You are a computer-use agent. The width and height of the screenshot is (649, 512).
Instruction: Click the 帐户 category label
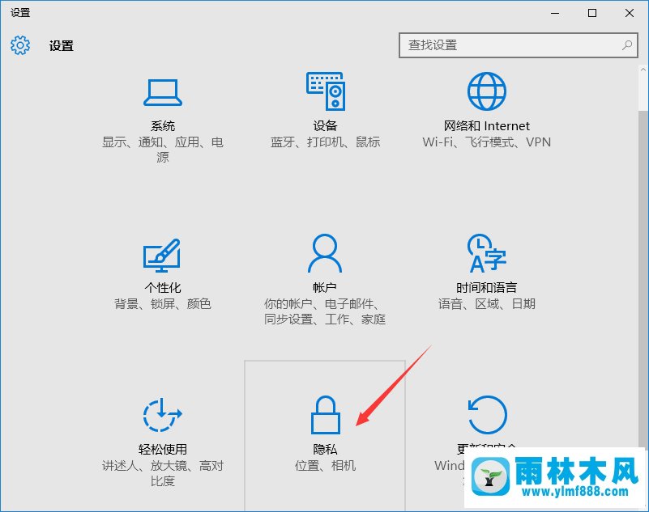tap(325, 287)
